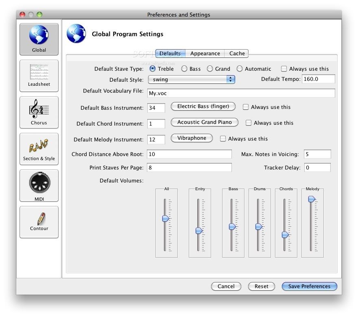This screenshot has width=358, height=317.
Task: Open the Electric Bass (finger) instrument chooser
Action: pos(203,106)
